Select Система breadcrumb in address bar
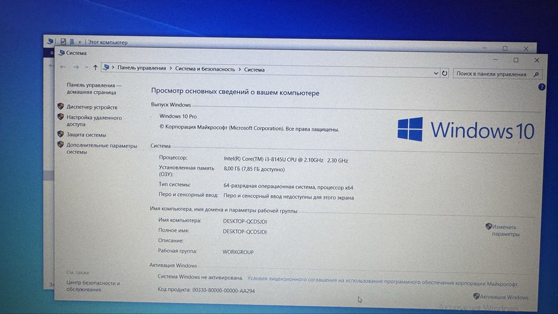 (254, 70)
